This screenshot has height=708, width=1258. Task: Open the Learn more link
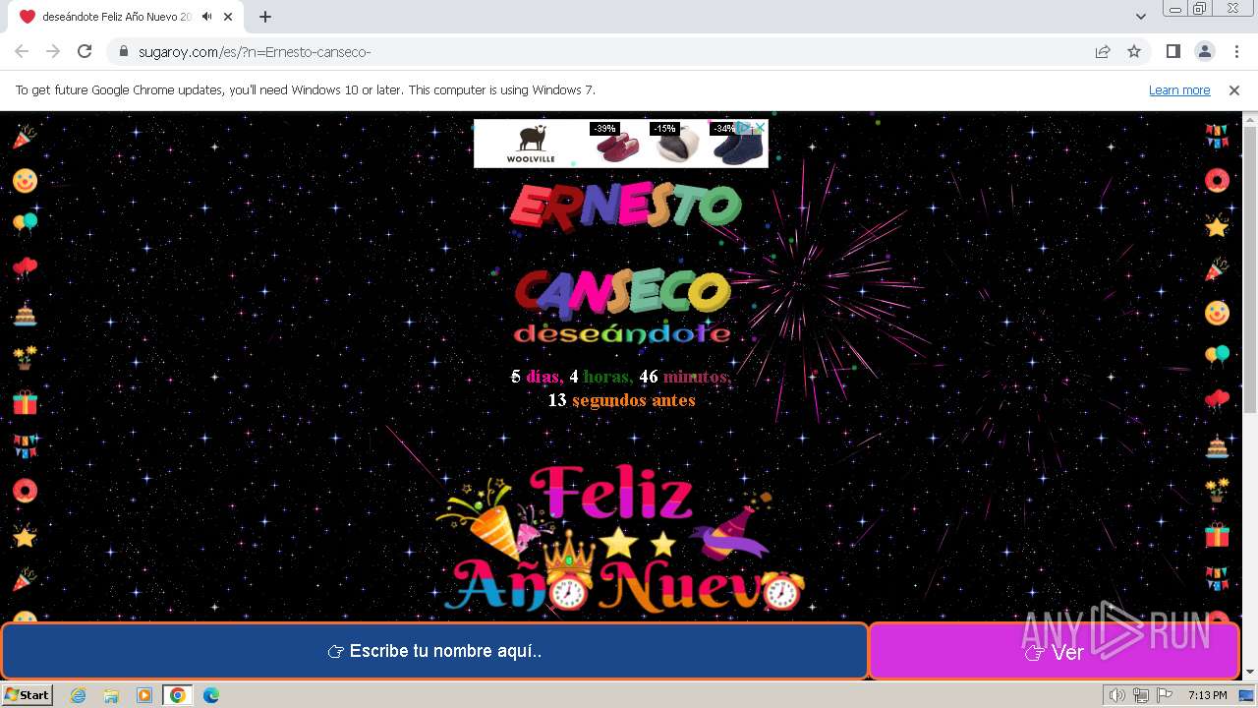click(x=1179, y=89)
